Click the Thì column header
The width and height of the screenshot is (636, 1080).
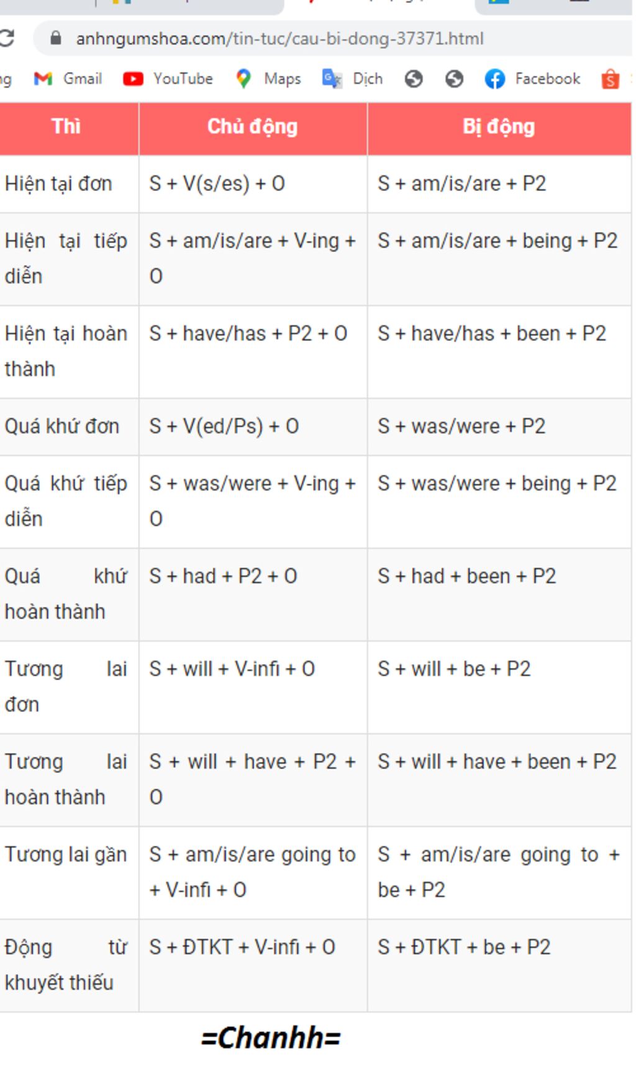coord(66,127)
